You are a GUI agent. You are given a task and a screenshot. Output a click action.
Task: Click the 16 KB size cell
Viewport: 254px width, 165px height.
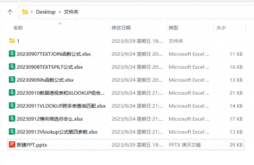(x=236, y=67)
